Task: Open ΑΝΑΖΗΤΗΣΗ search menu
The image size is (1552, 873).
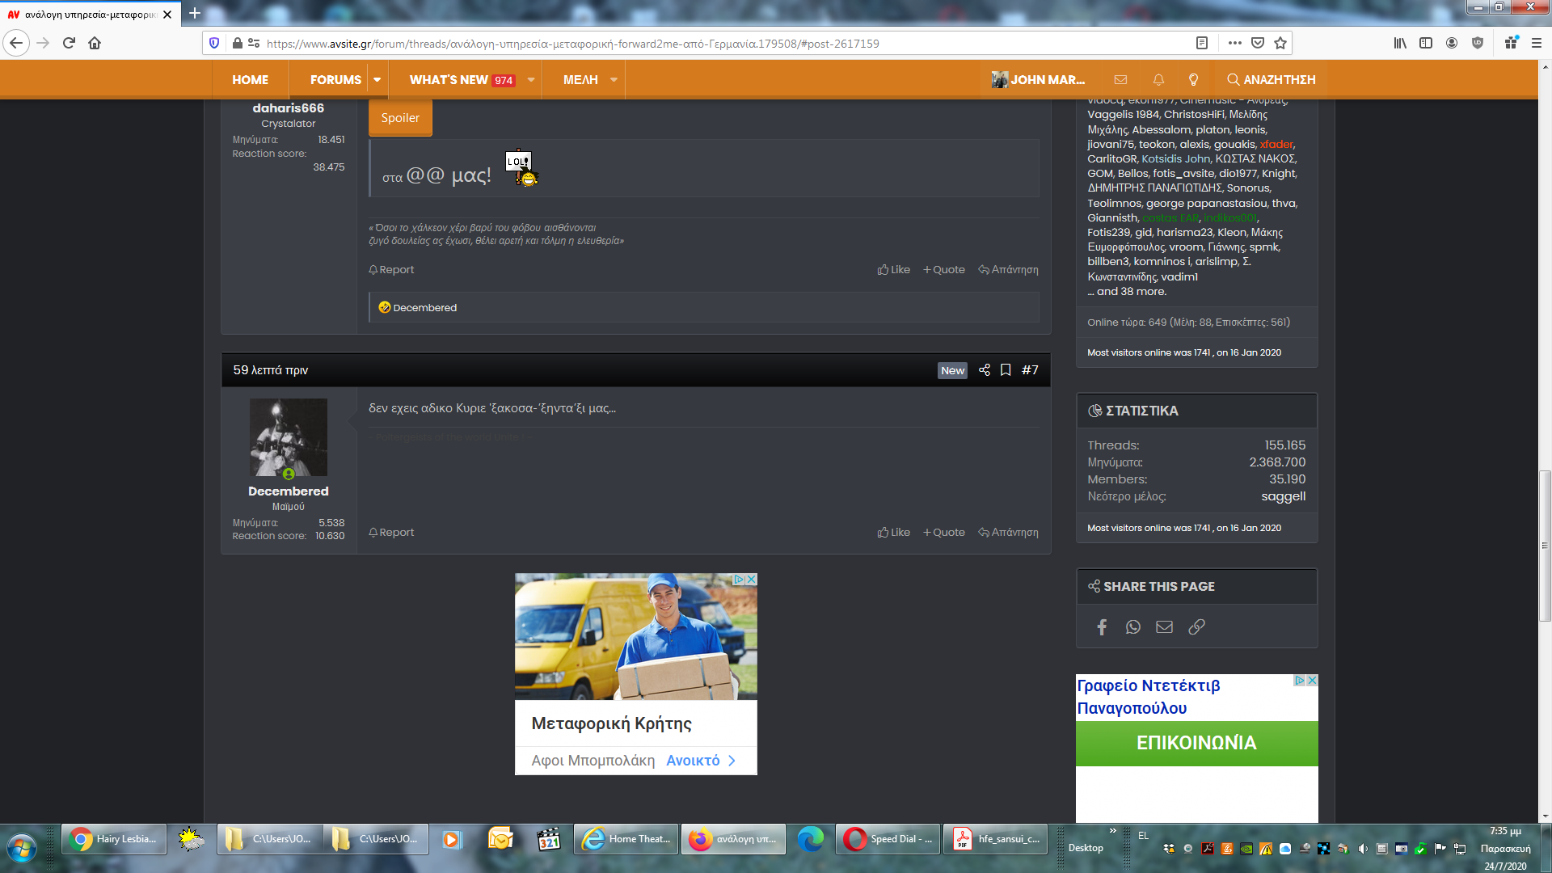Action: [1272, 80]
